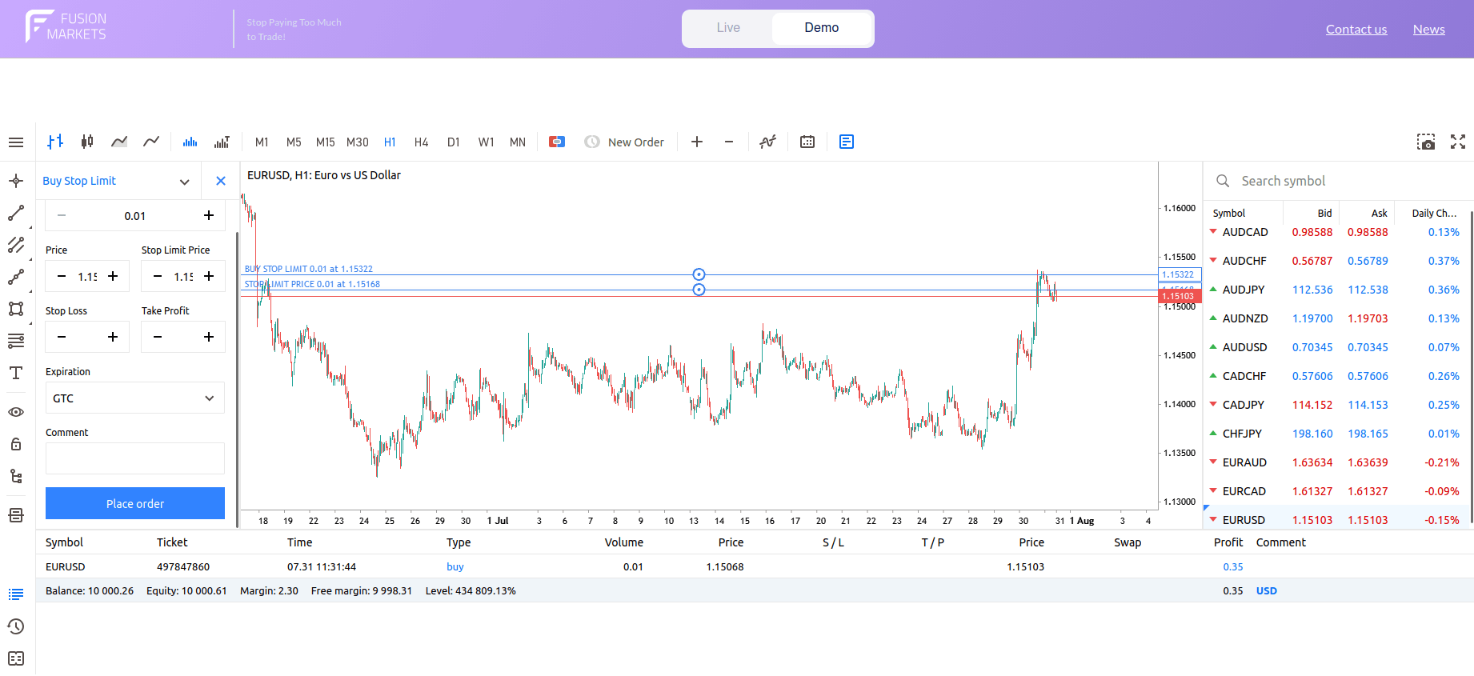This screenshot has height=676, width=1474.
Task: Select the Fibonacci levels tool
Action: [16, 341]
